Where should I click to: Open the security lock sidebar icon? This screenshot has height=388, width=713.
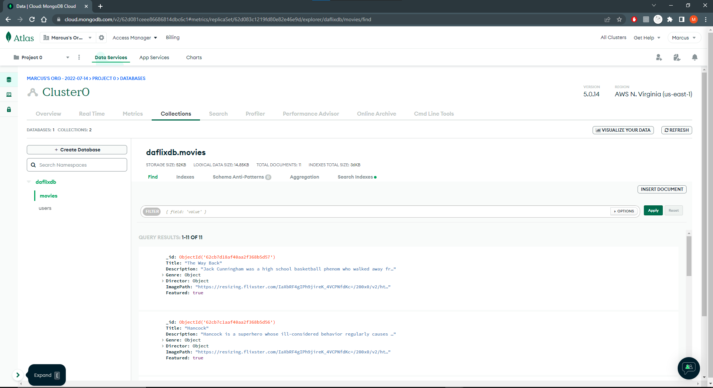pyautogui.click(x=9, y=109)
